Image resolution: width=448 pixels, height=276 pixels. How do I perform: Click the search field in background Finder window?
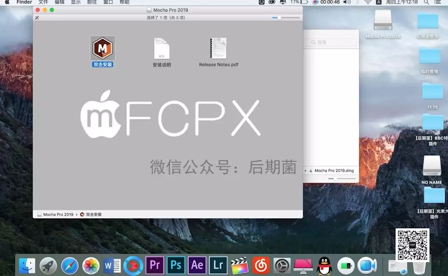[x=331, y=42]
